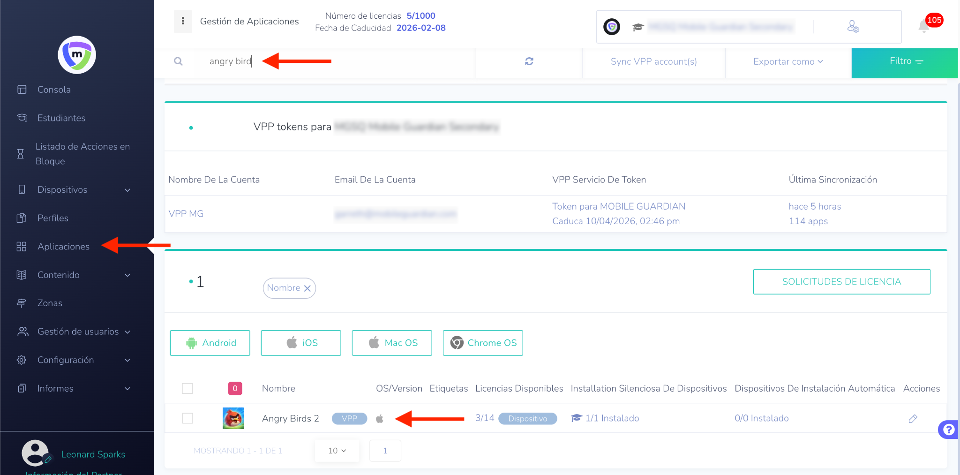Toggle the select-all apps checkbox

187,388
